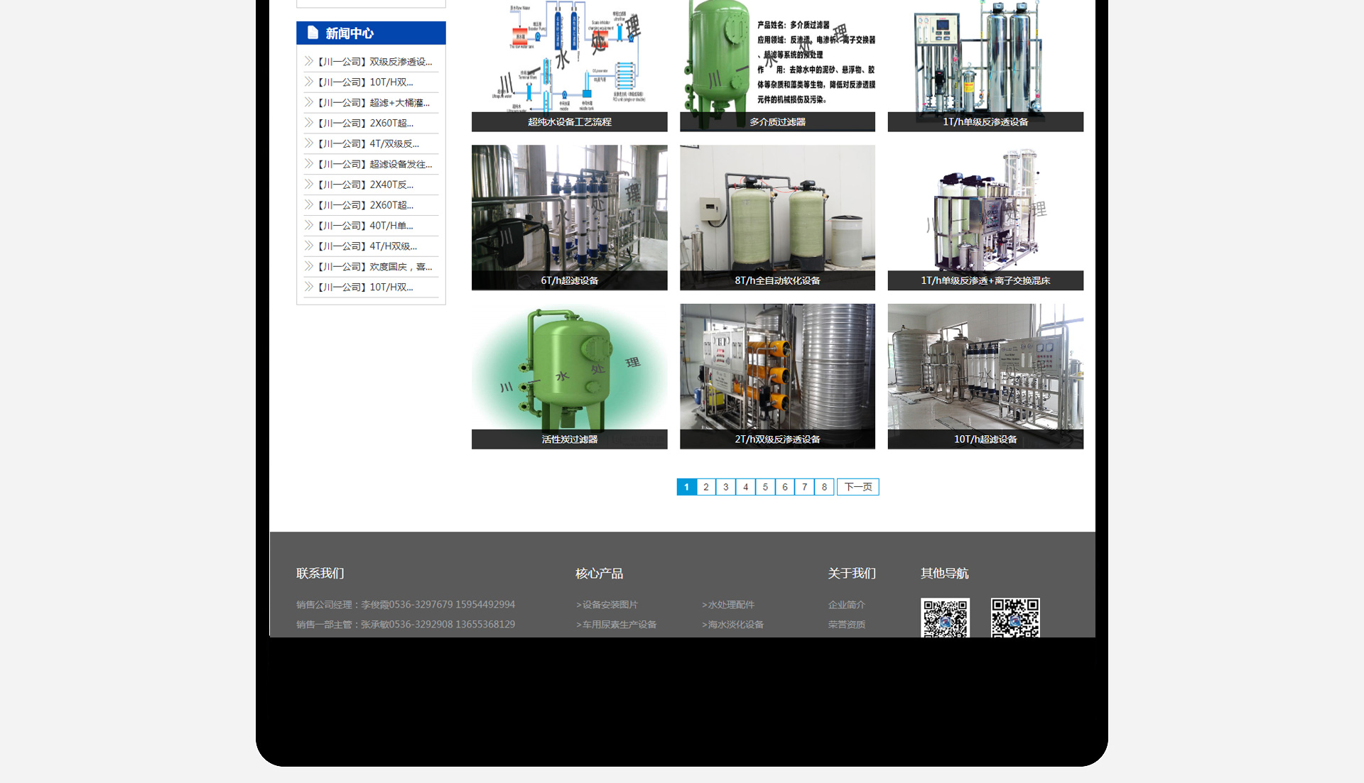This screenshot has height=783, width=1364.
Task: Open the 超纯水设备工艺流程 product thumbnail
Action: pos(569,65)
